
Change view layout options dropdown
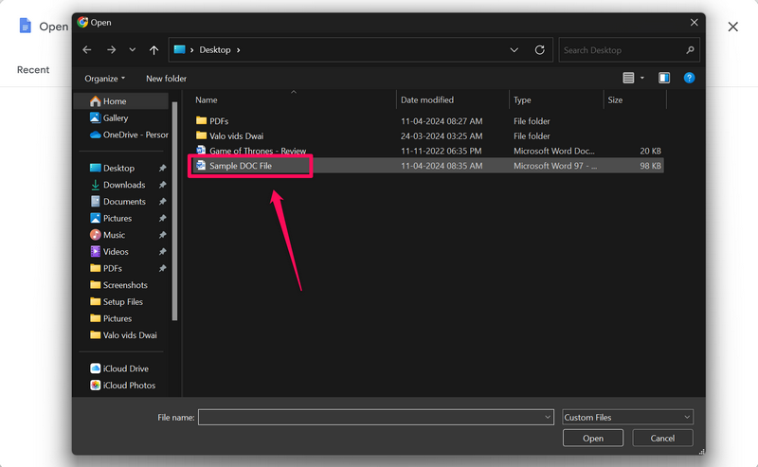(642, 78)
